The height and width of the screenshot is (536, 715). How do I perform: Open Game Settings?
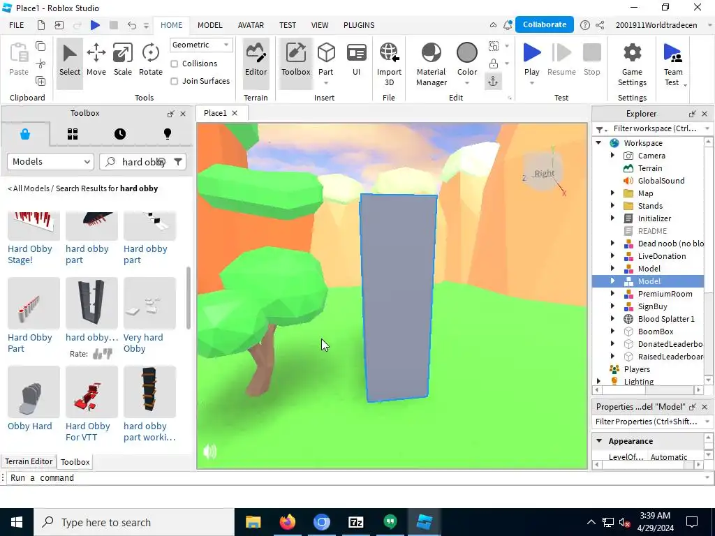pos(632,64)
